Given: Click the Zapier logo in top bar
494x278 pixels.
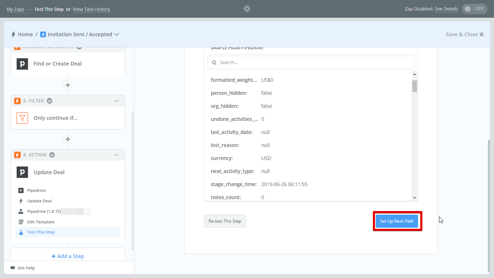Looking at the screenshot, I should [x=247, y=9].
